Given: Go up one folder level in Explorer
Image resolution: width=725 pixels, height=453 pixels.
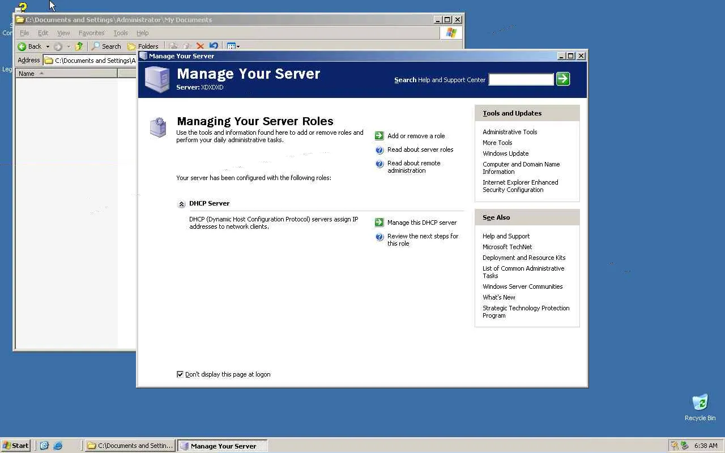Looking at the screenshot, I should [79, 46].
